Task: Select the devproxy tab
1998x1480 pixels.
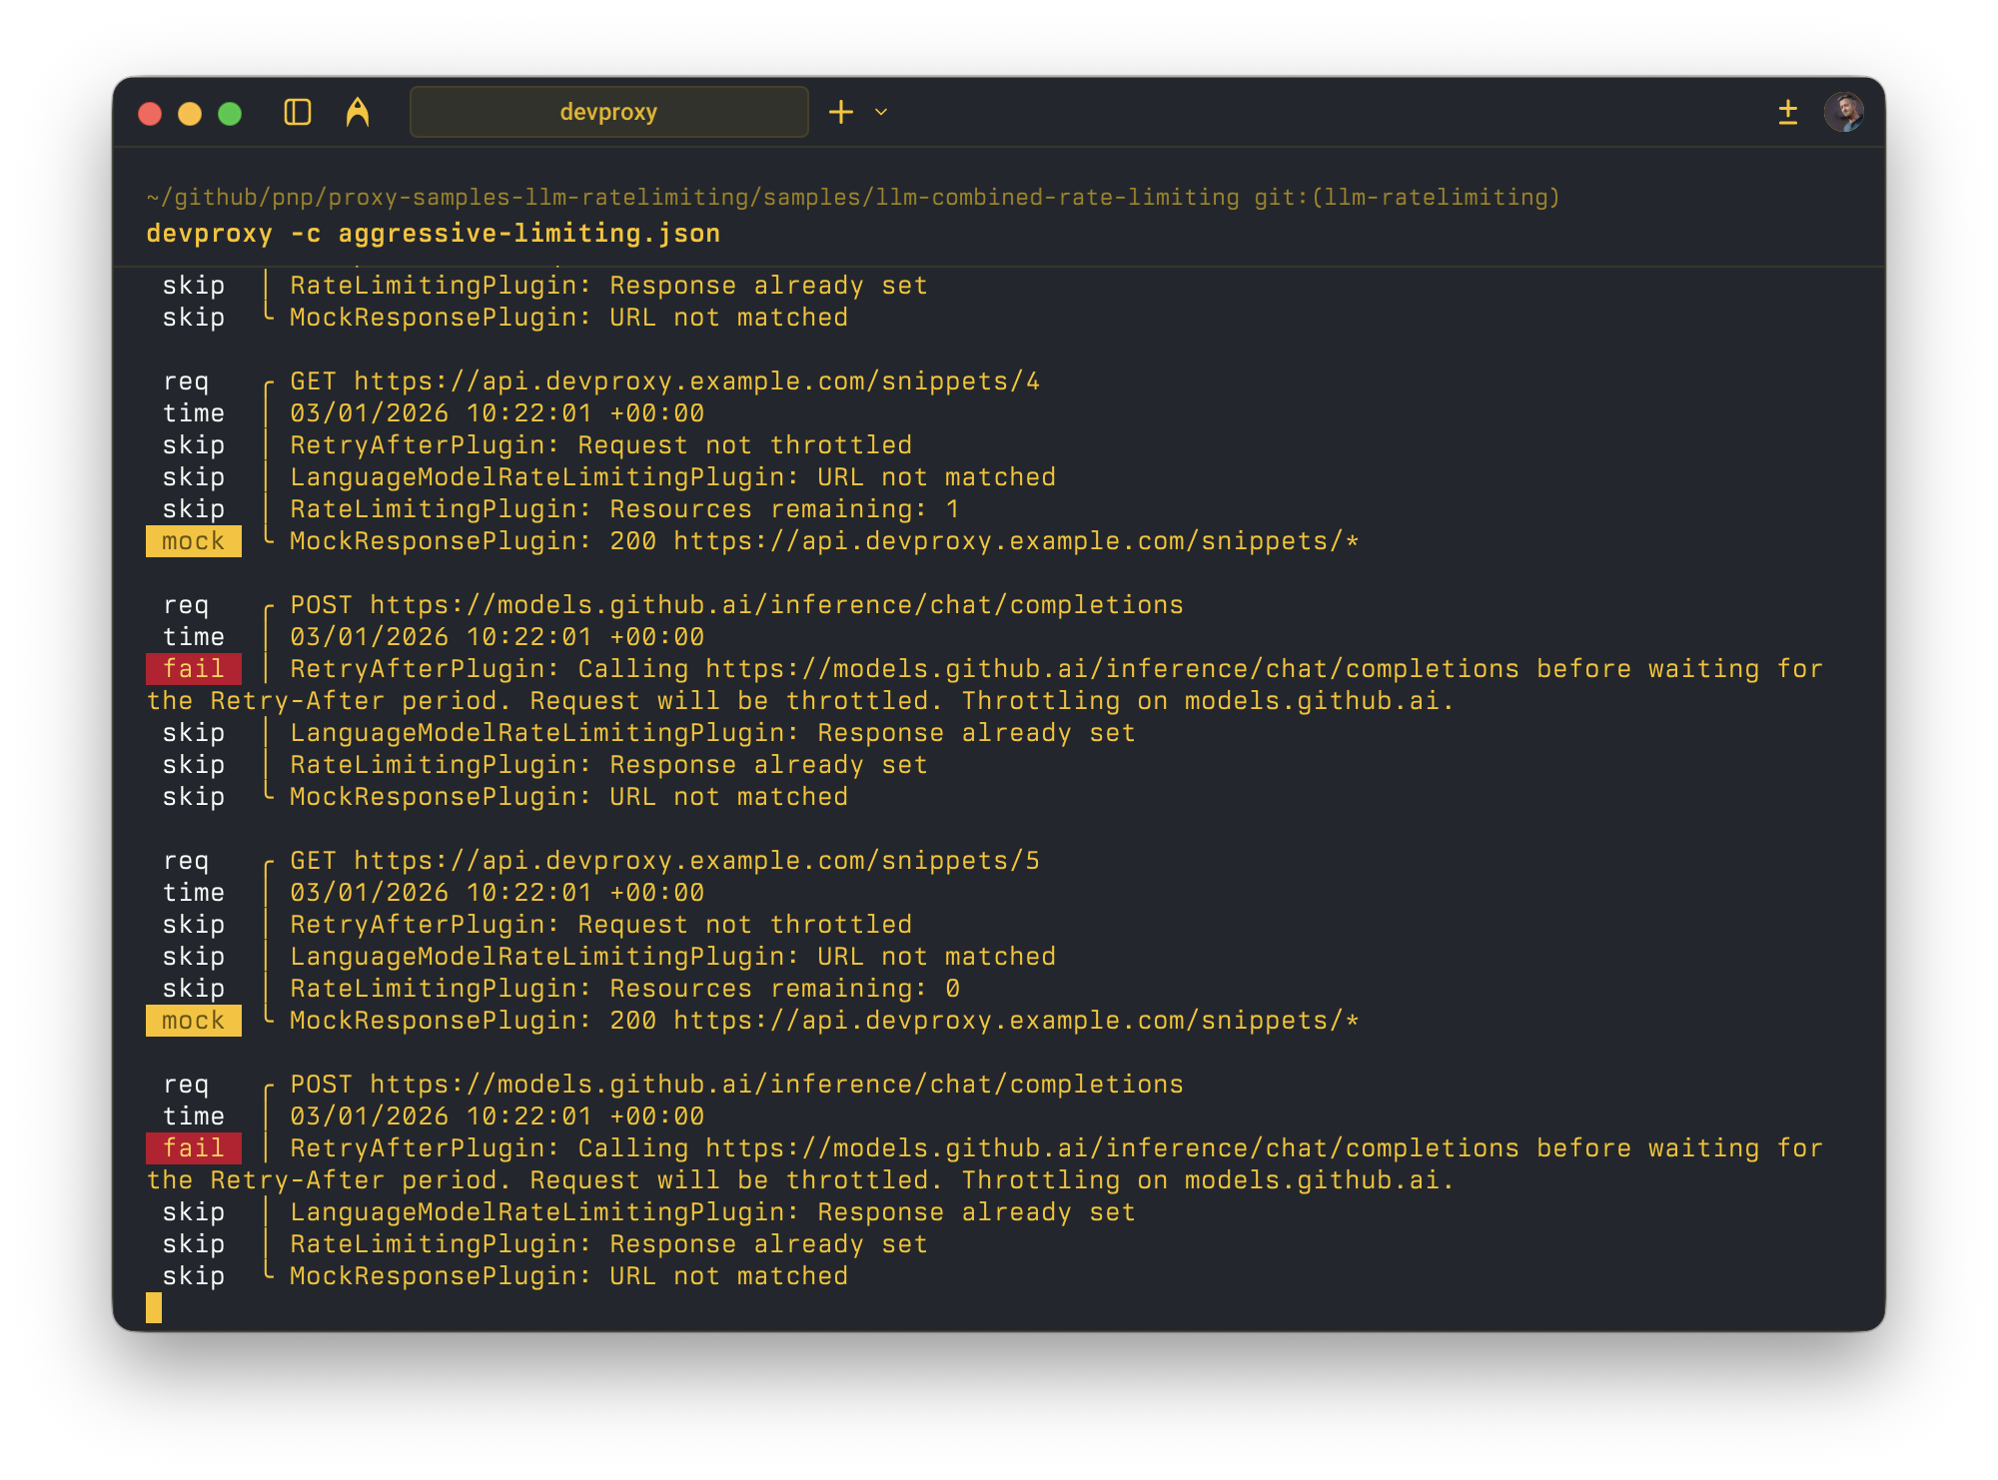Action: pyautogui.click(x=609, y=112)
